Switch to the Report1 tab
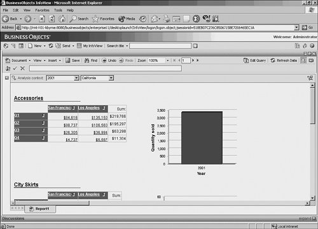 click(x=40, y=209)
